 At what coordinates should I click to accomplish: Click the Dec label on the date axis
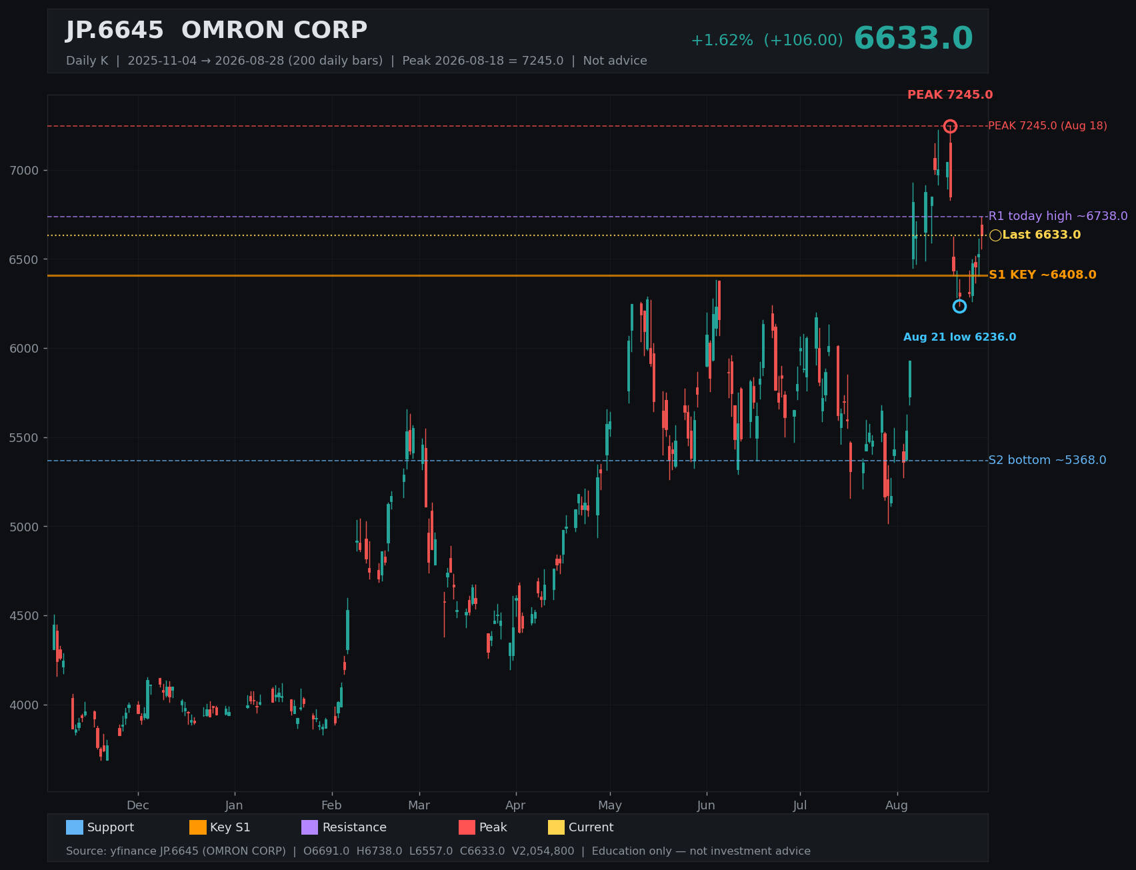138,805
